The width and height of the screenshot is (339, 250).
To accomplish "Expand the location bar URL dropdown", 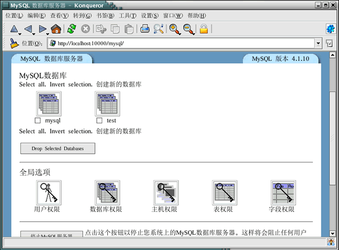I will pyautogui.click(x=318, y=43).
